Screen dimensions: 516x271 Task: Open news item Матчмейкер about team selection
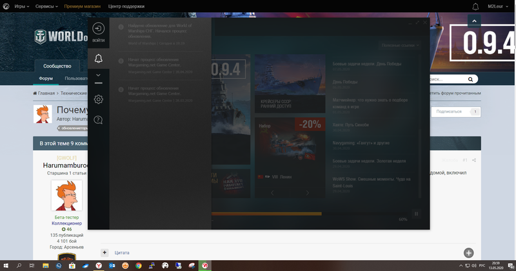(x=370, y=103)
